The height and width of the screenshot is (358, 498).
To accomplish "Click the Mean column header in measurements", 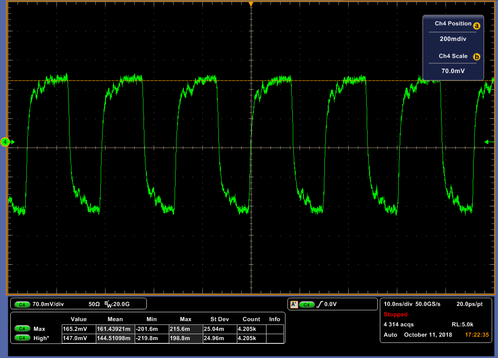I will 115,319.
